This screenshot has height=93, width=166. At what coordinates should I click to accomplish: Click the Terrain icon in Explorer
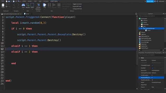pyautogui.click(x=142, y=22)
